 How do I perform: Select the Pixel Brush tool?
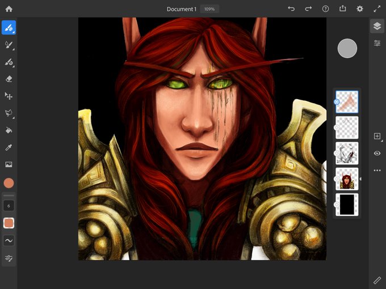point(9,28)
